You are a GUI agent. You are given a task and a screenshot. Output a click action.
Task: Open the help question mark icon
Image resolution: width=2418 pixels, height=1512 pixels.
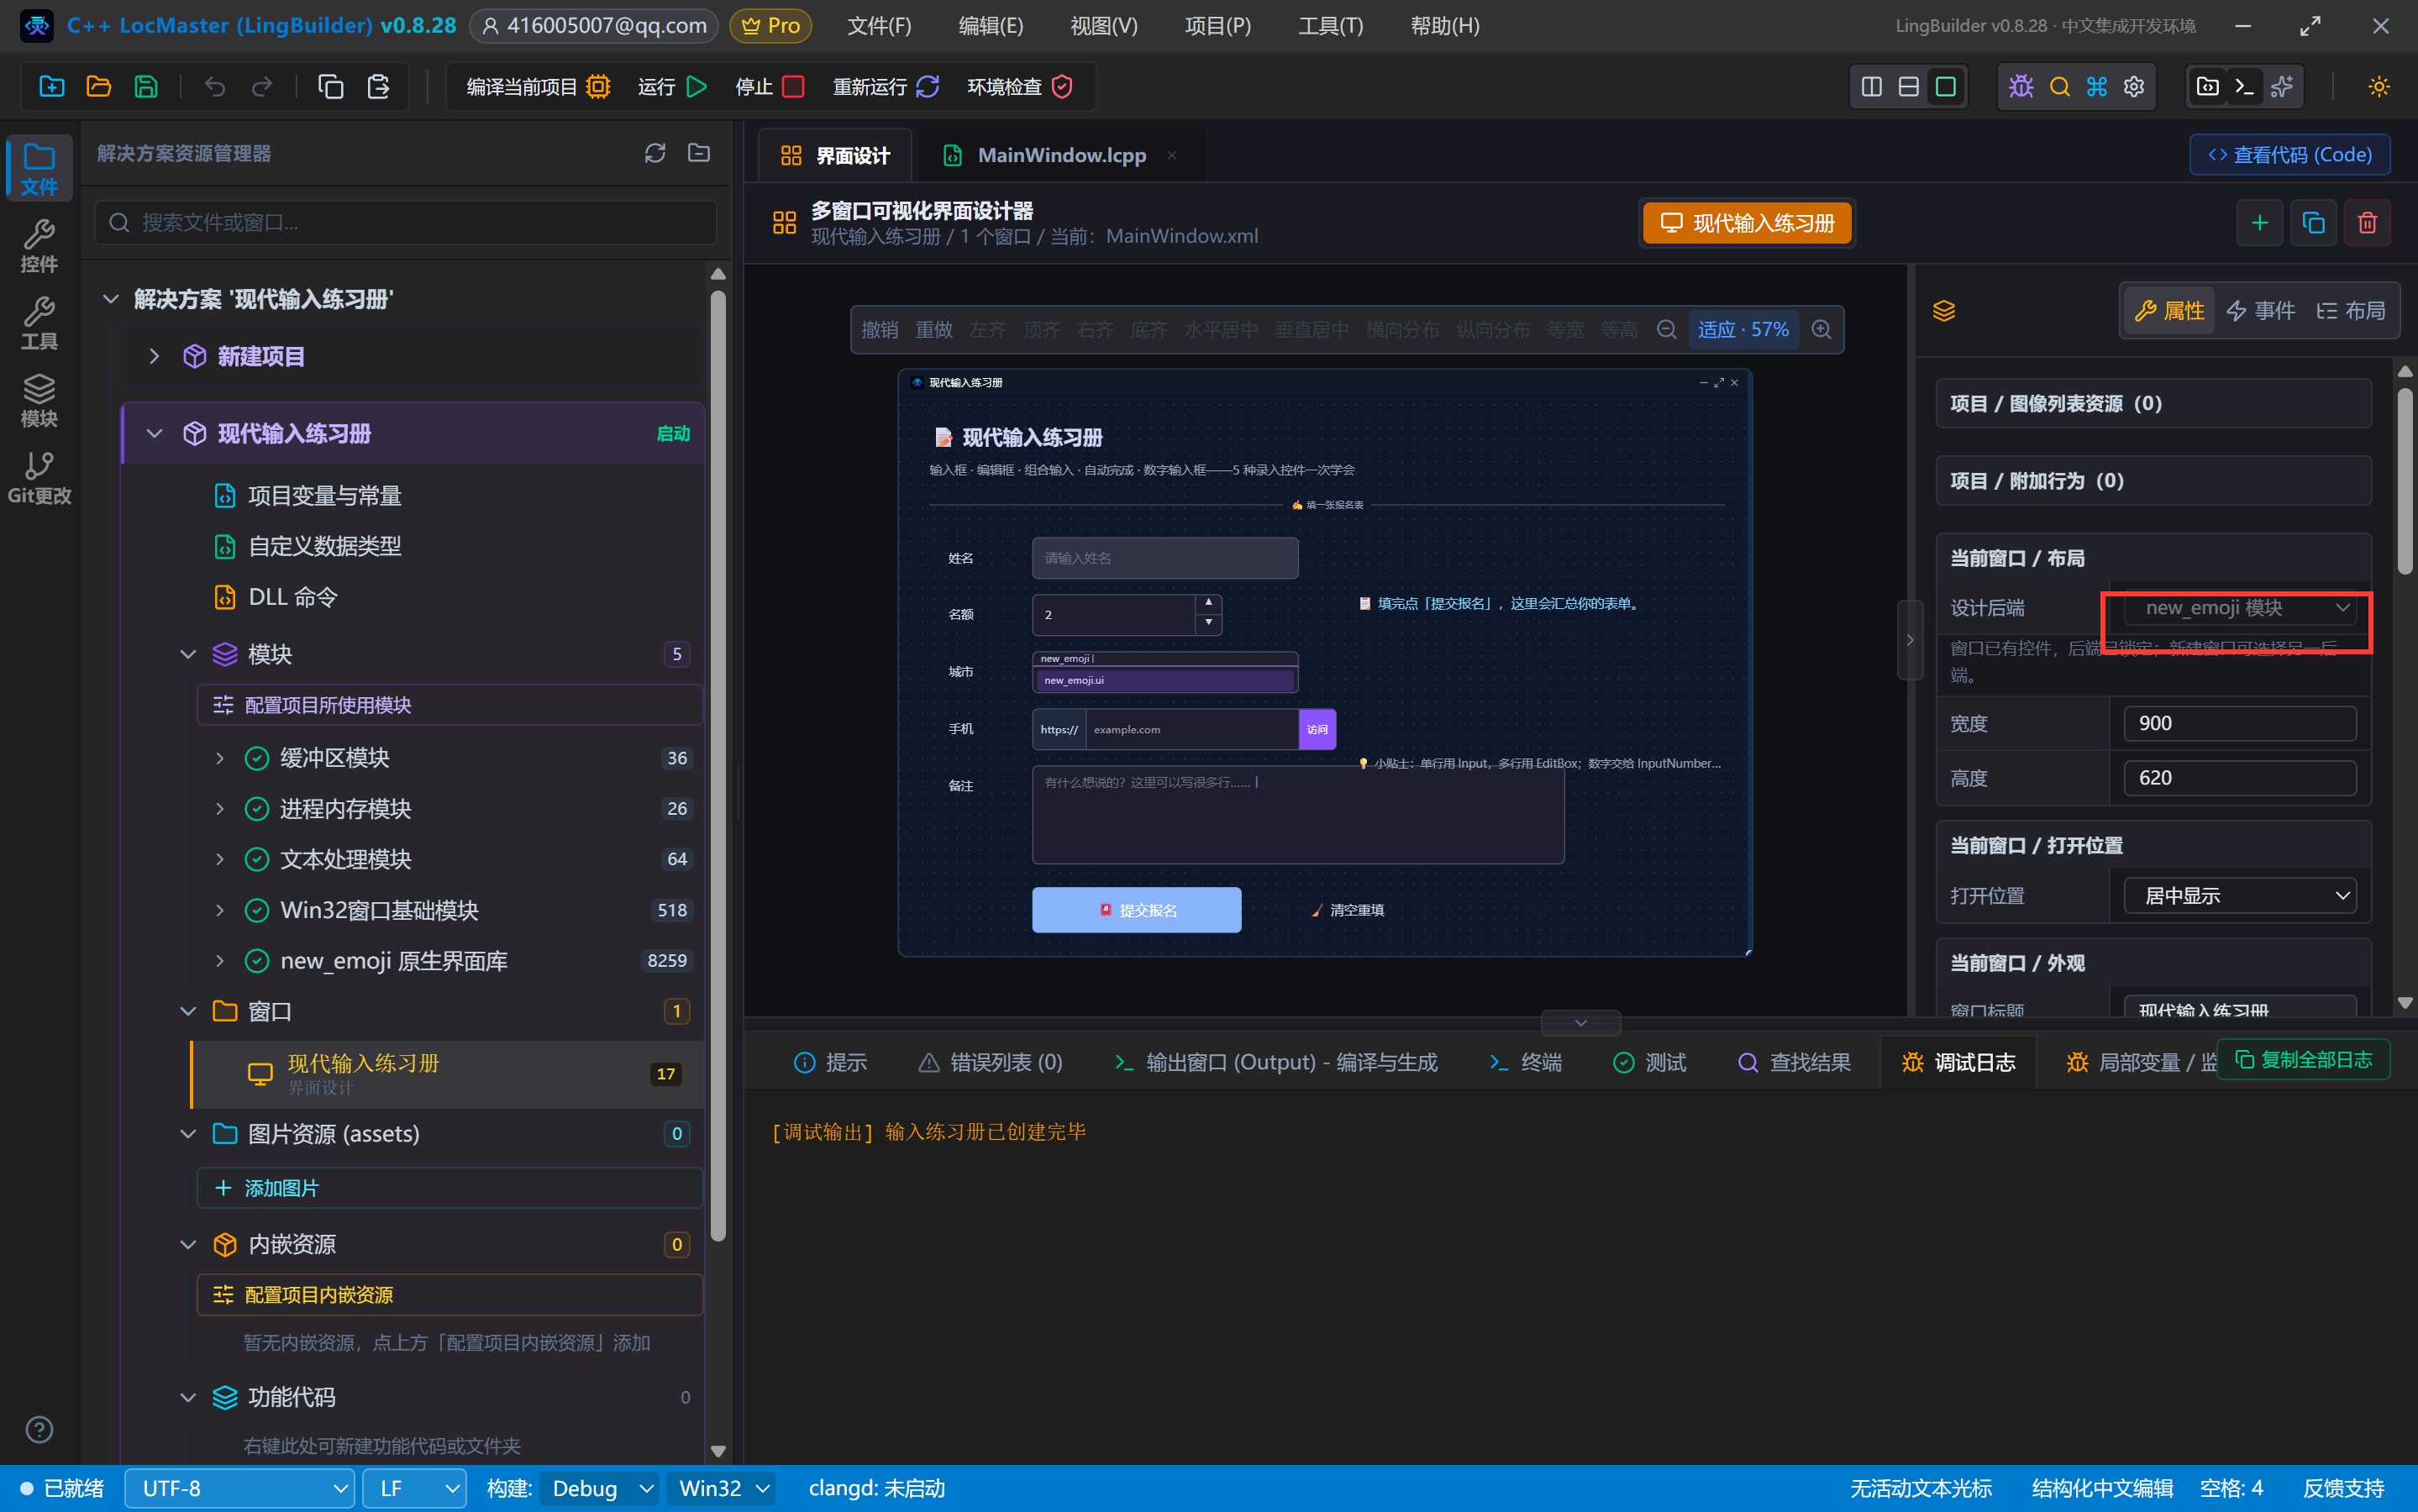[39, 1429]
